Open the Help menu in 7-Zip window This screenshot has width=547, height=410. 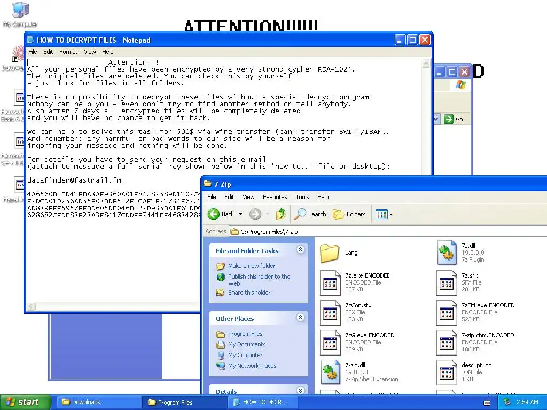pyautogui.click(x=323, y=197)
